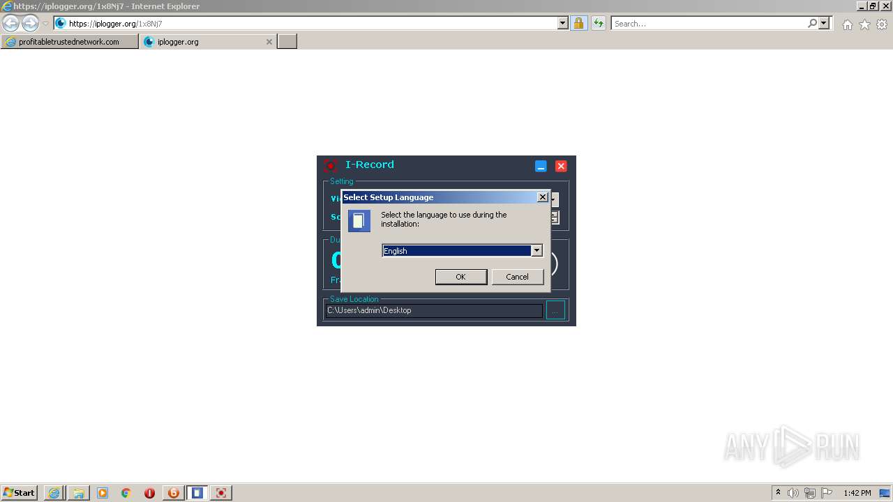This screenshot has width=893, height=502.
Task: Open the Windows Start menu
Action: pyautogui.click(x=20, y=493)
